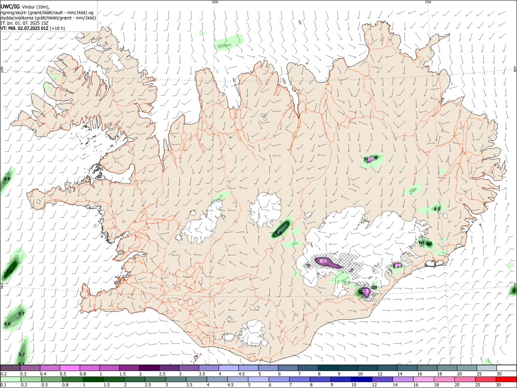Select the 'IT: þri. 01. 07. 2025 15Z' line
This screenshot has height=388, width=517.
coord(25,23)
